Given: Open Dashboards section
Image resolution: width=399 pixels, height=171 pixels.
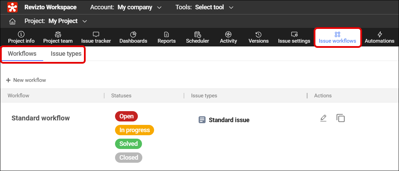Looking at the screenshot, I should pos(133,38).
